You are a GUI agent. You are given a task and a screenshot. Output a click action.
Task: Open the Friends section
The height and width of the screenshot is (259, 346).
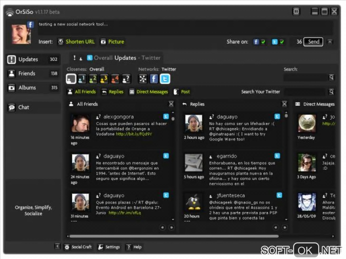coord(33,74)
